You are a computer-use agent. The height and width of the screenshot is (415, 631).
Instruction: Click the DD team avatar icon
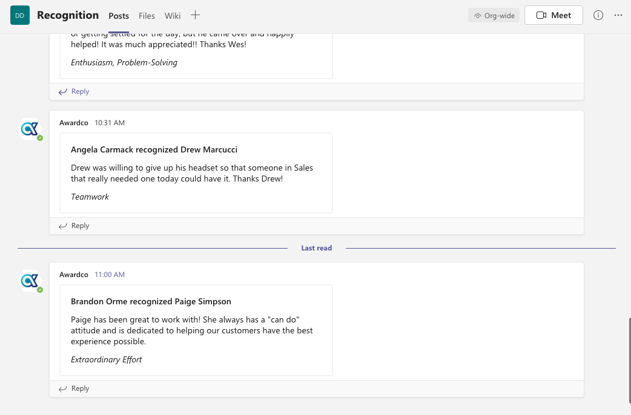pos(19,16)
